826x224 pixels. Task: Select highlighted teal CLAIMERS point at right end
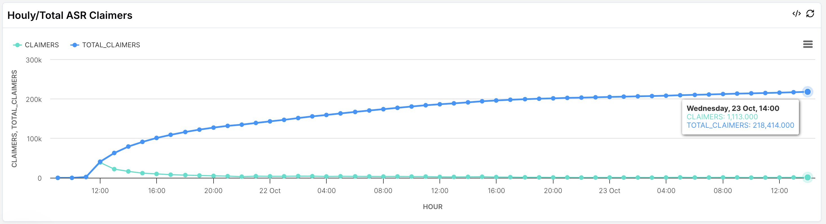(x=807, y=177)
